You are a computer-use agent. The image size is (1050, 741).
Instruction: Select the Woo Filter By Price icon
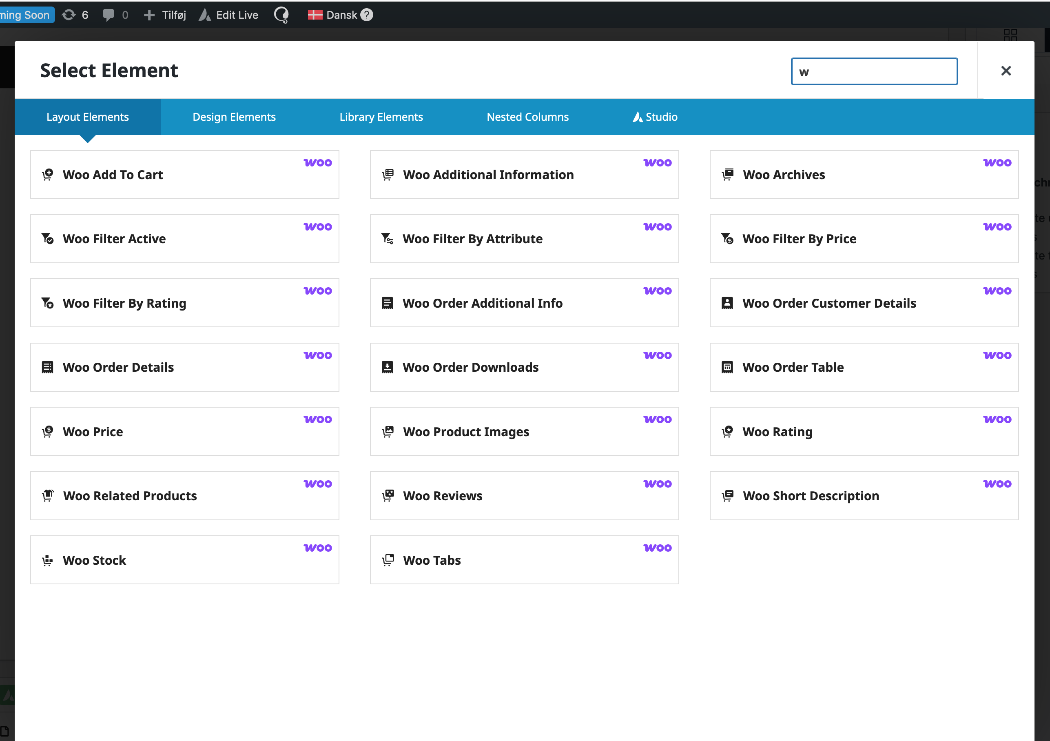pos(727,239)
